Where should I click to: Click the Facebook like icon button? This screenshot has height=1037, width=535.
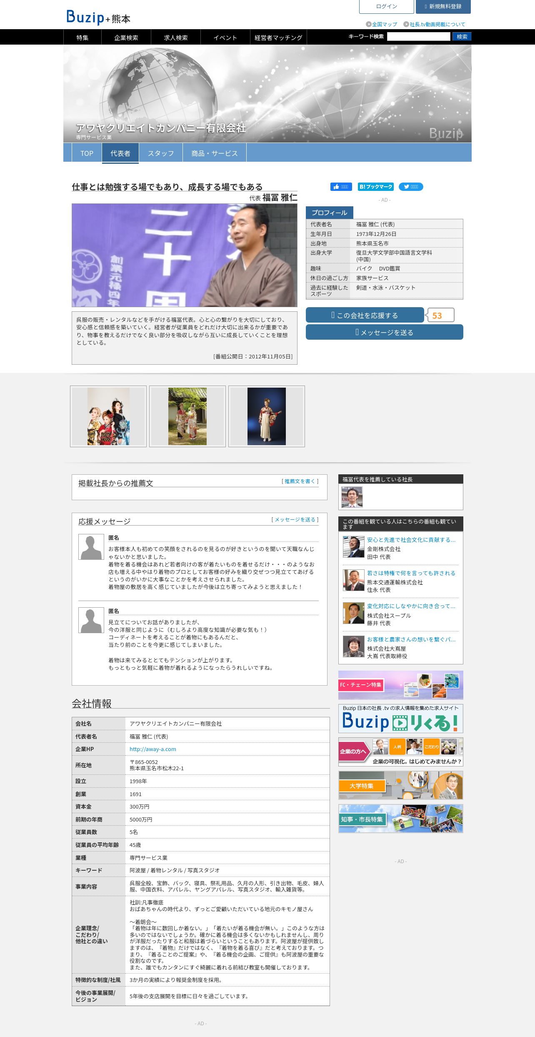pyautogui.click(x=341, y=187)
